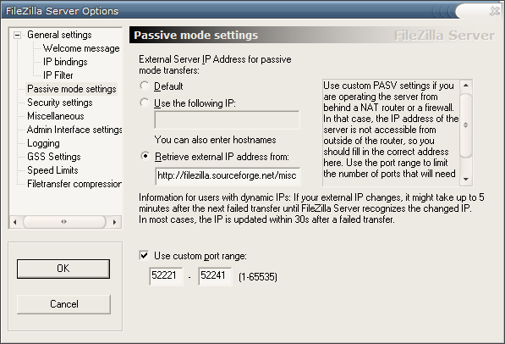Collapse the General settings tree node
The height and width of the screenshot is (344, 505).
click(18, 35)
